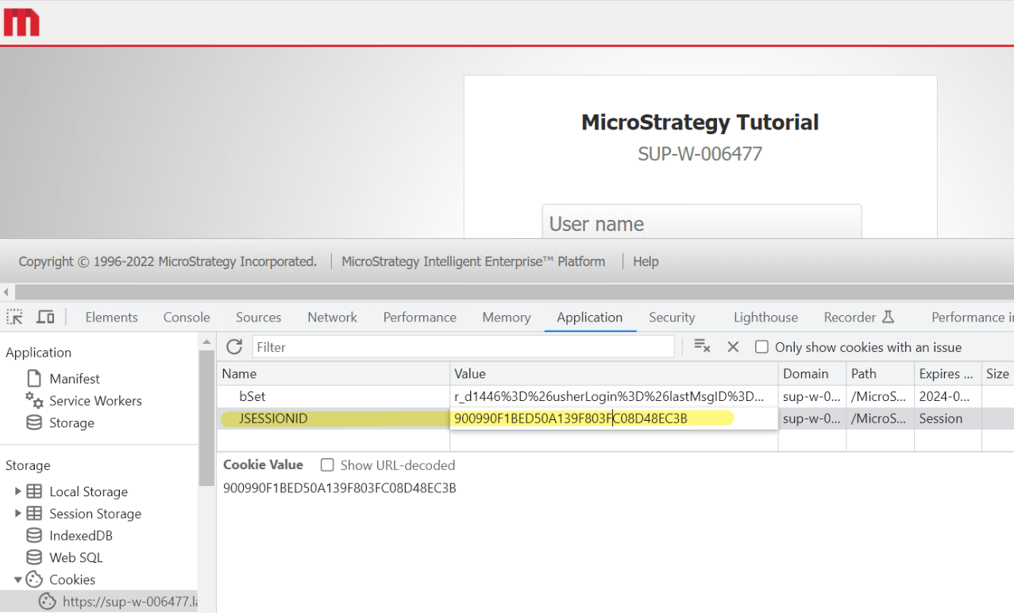
Task: Click the Help link in footer
Action: point(646,261)
